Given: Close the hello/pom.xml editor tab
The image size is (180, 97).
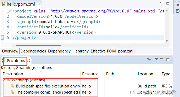Looking at the screenshot, I should [38, 4].
